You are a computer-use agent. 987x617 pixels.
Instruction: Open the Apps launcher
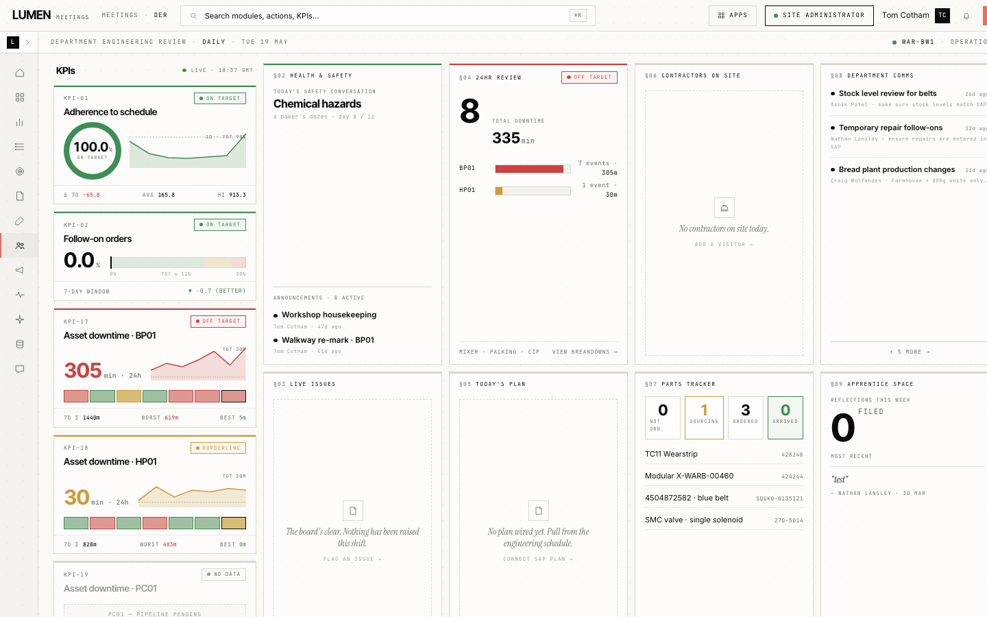pyautogui.click(x=733, y=15)
